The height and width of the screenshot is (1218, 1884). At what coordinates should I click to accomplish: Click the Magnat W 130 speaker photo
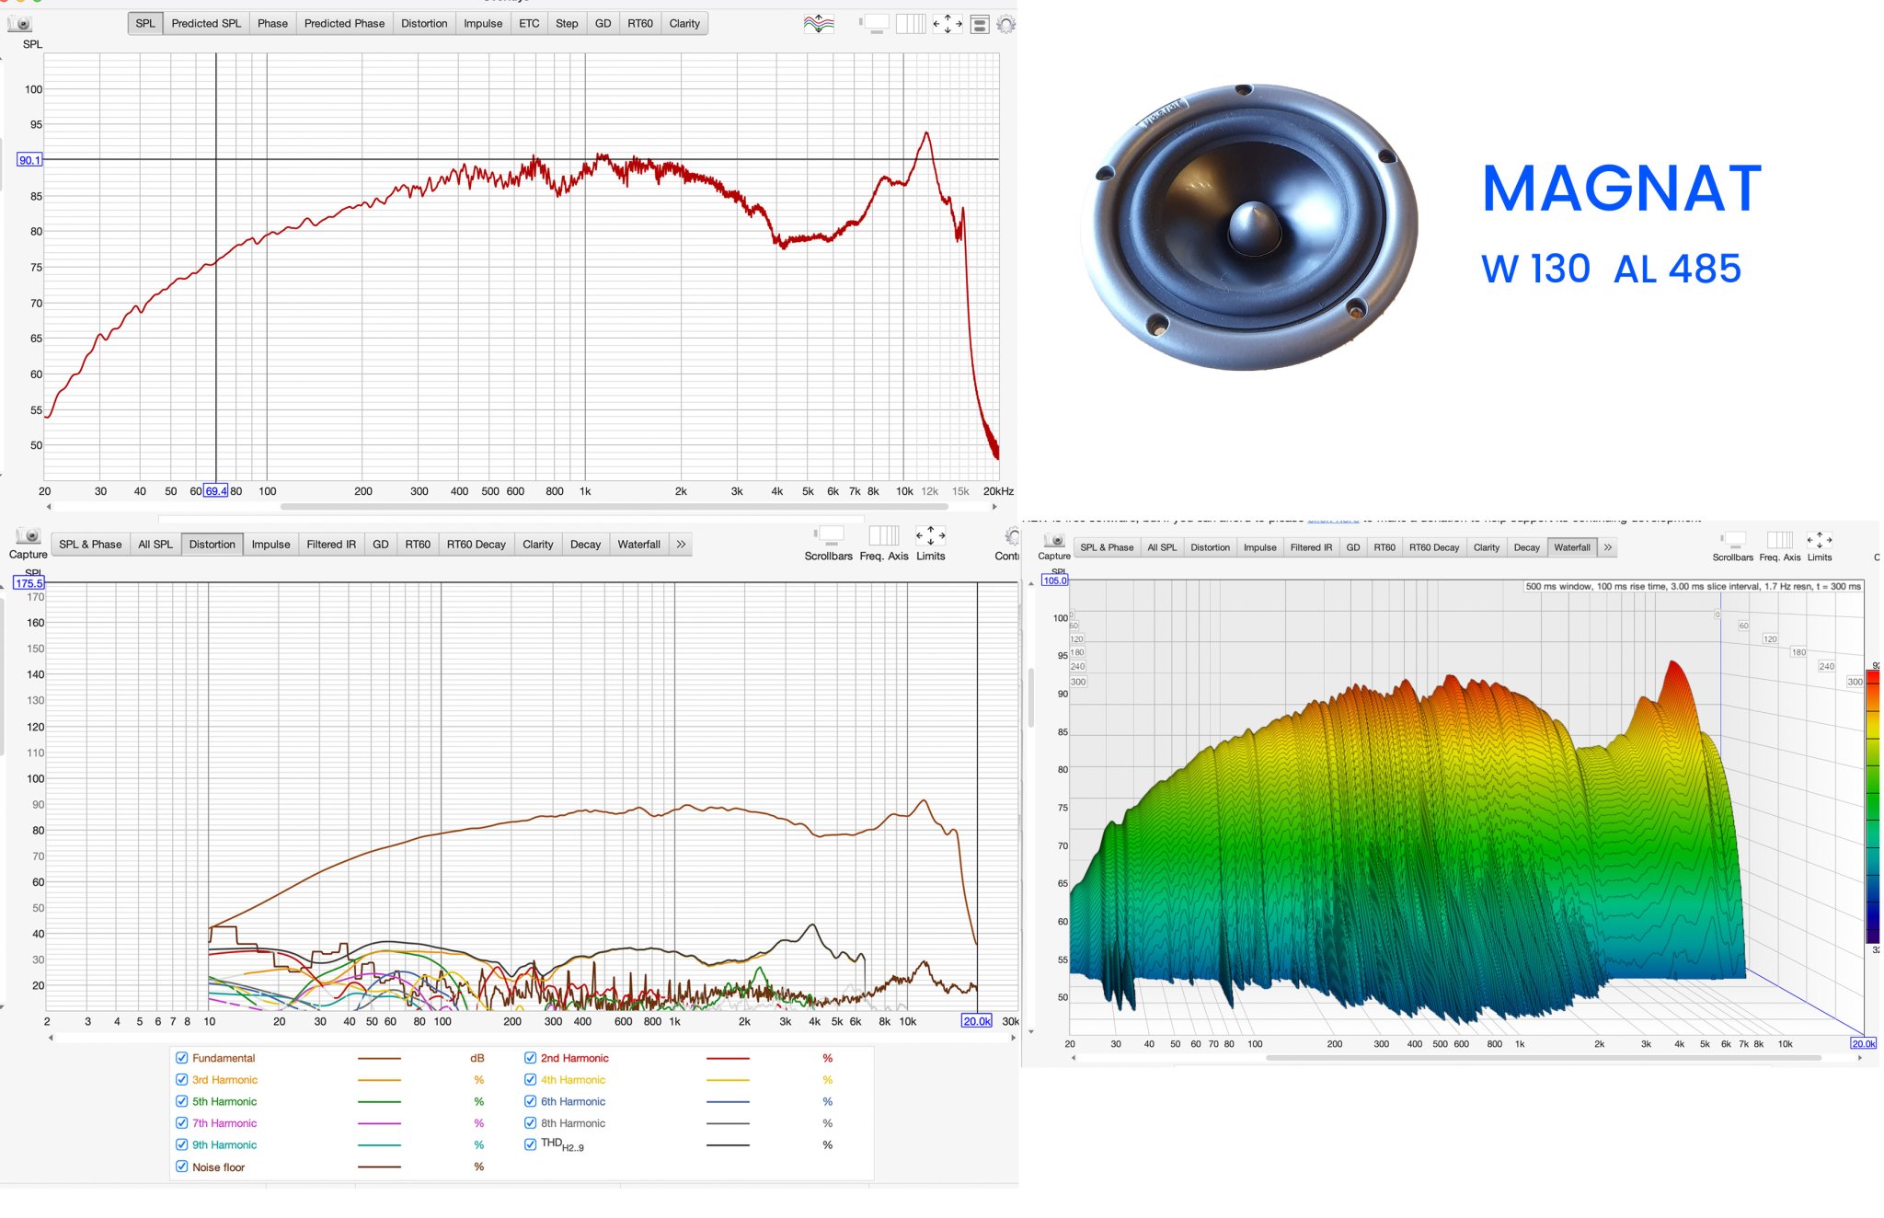[x=1250, y=227]
